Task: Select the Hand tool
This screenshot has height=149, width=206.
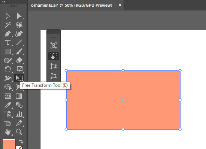Action: (8, 132)
